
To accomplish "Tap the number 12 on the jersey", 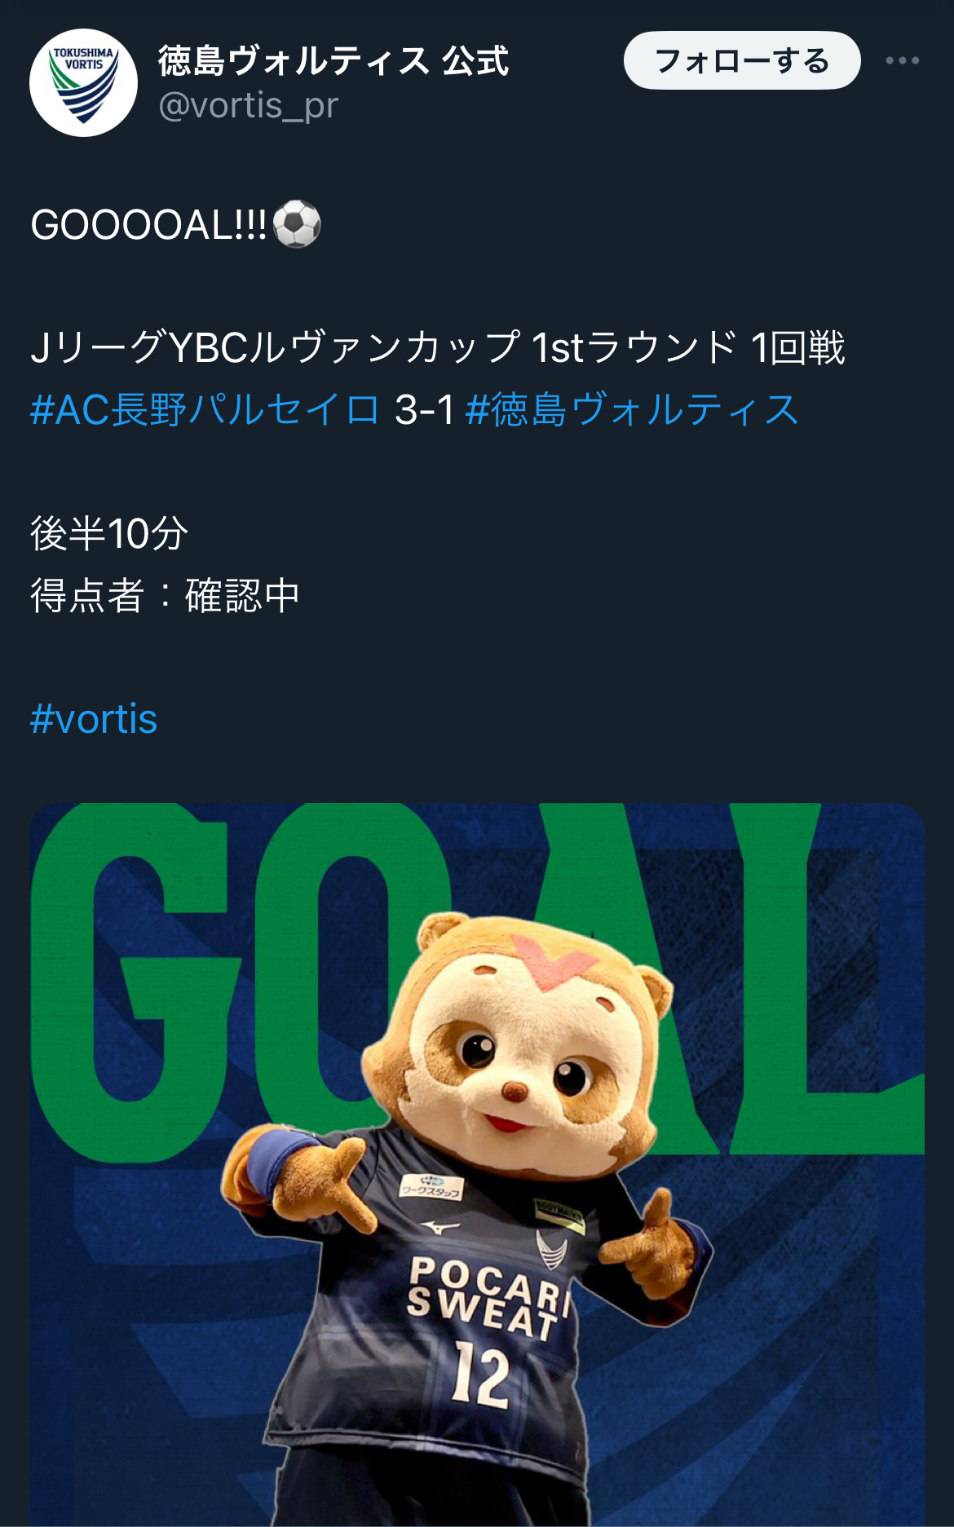I will click(483, 1375).
